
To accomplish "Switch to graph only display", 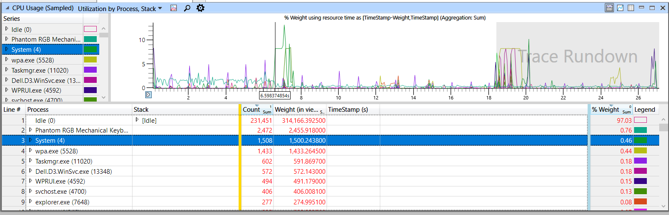I will [620, 8].
